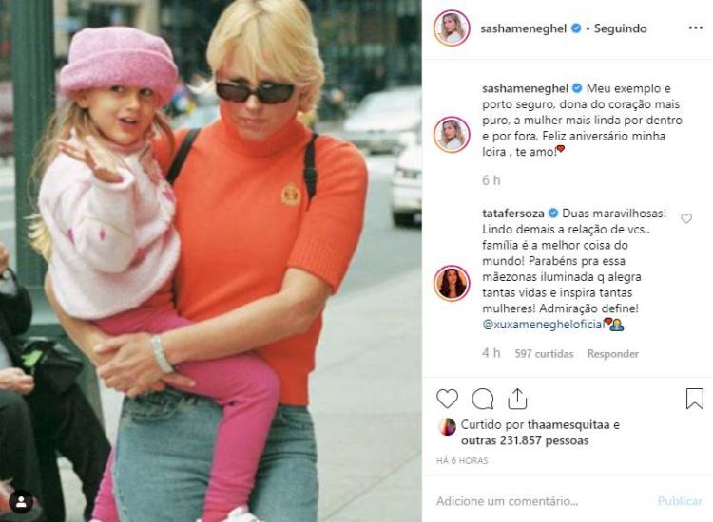Image resolution: width=713 pixels, height=522 pixels.
Task: Focus the Adicione um comentário field
Action: [541, 501]
